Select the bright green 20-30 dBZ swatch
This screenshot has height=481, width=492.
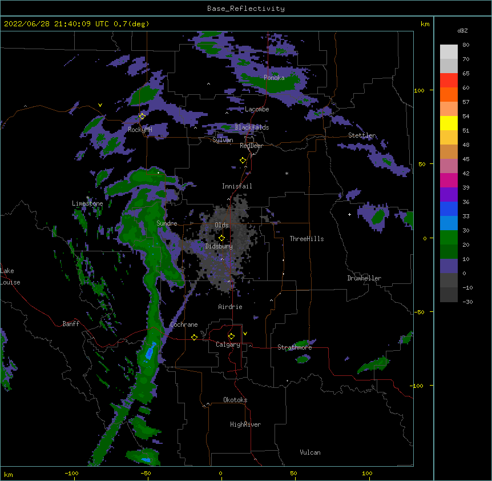coord(449,238)
